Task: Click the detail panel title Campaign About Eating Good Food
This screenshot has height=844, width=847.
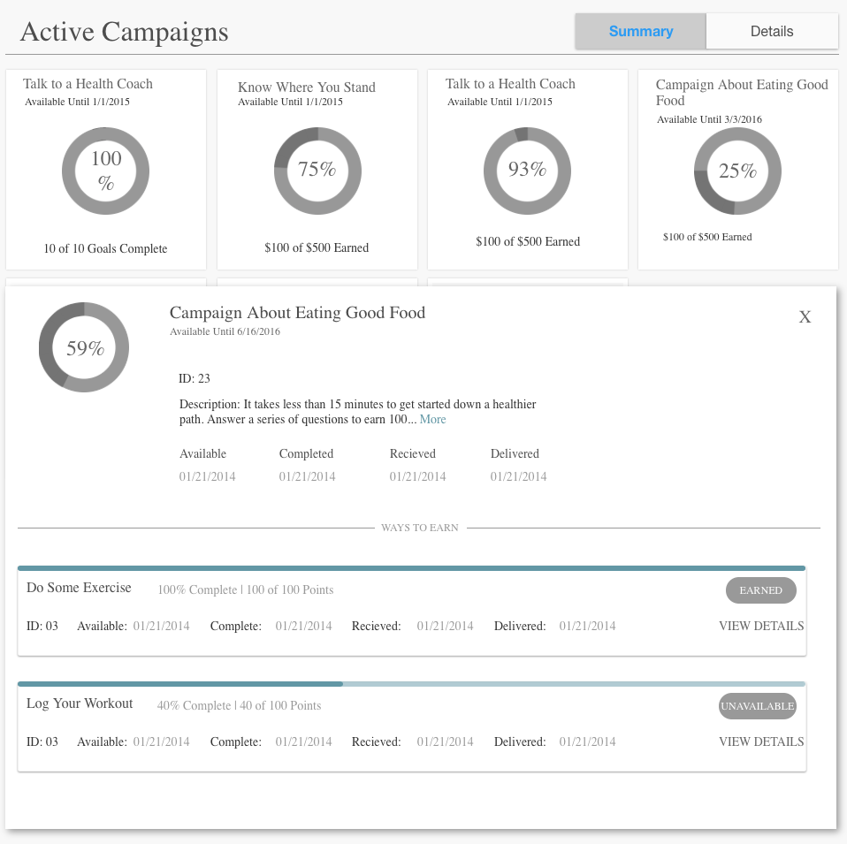Action: coord(298,313)
